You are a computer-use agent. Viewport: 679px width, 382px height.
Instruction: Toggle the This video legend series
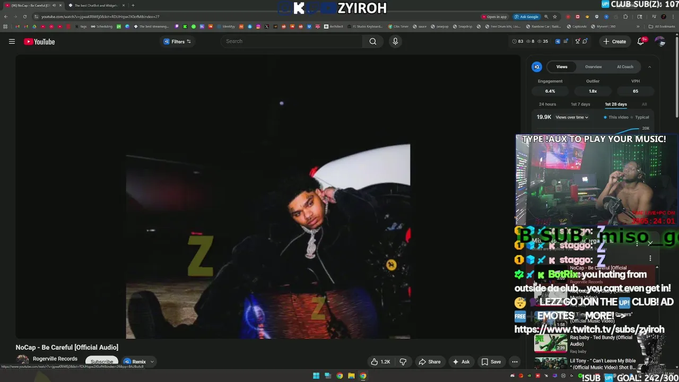coord(616,117)
